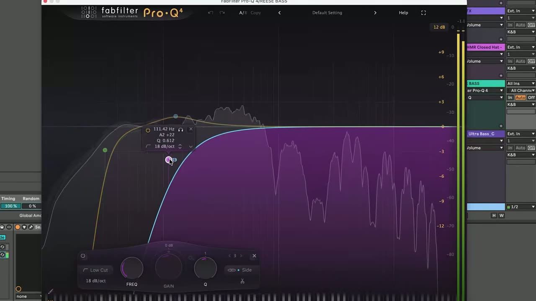Click the plus button below BASS track
Viewport: 536px width, 301px height.
click(x=501, y=126)
